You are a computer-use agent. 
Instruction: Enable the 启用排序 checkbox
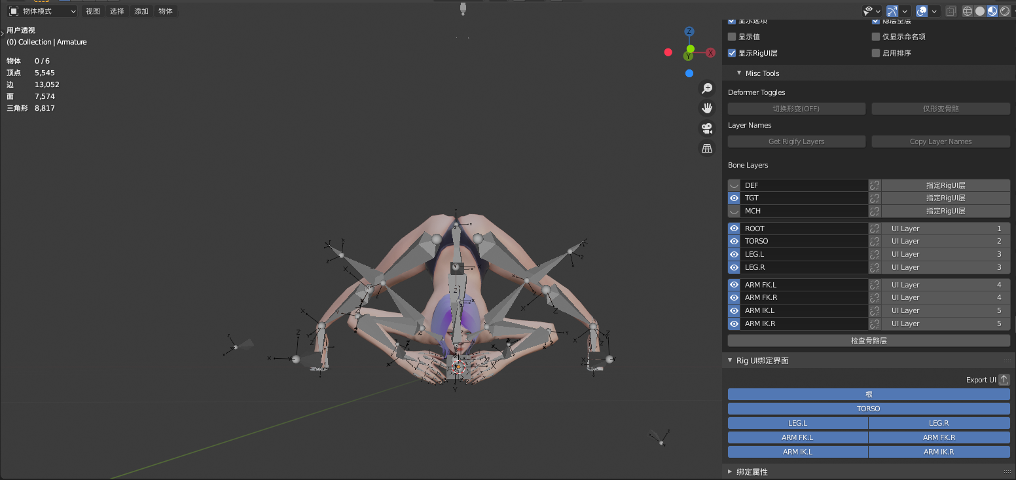click(876, 53)
